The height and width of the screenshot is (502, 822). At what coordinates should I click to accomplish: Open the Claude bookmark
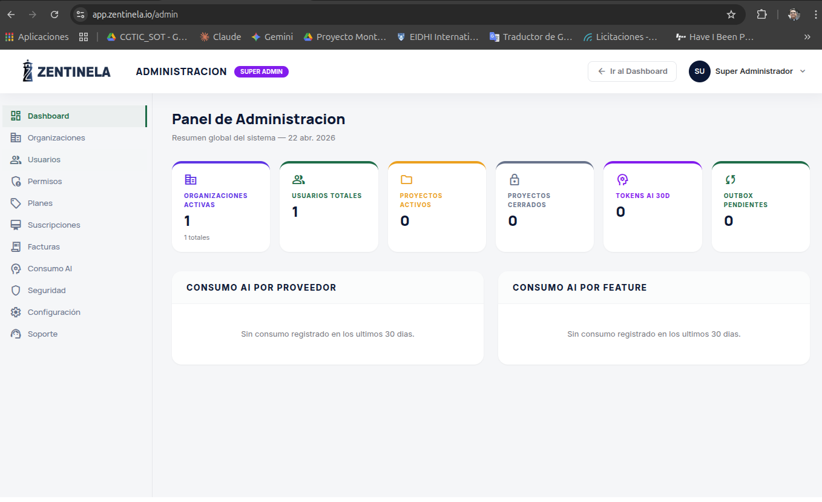tap(220, 37)
